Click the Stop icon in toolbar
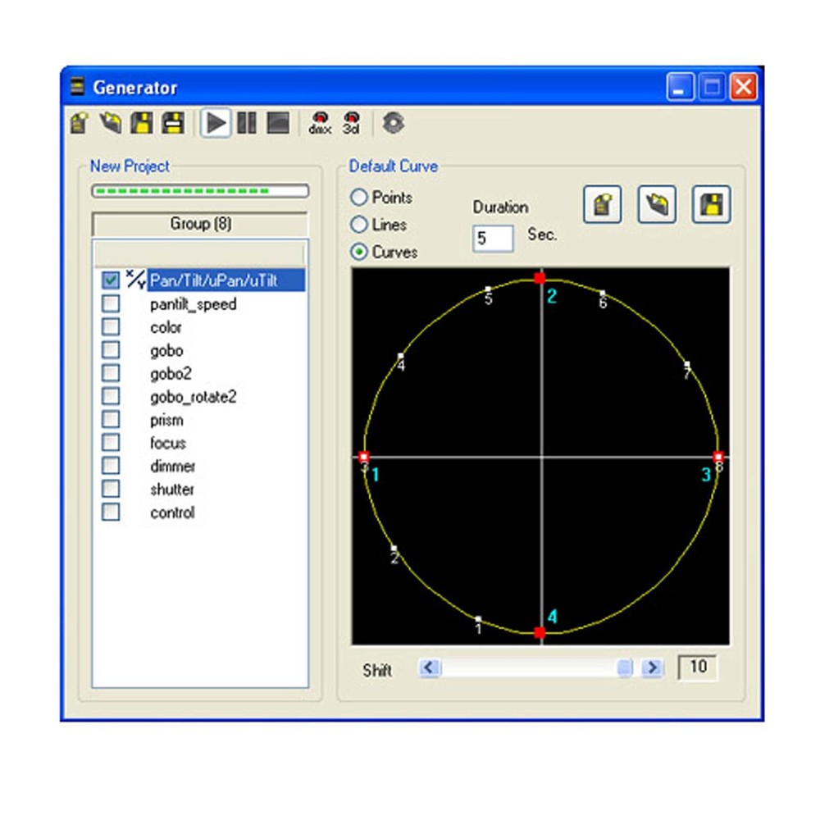 point(279,123)
